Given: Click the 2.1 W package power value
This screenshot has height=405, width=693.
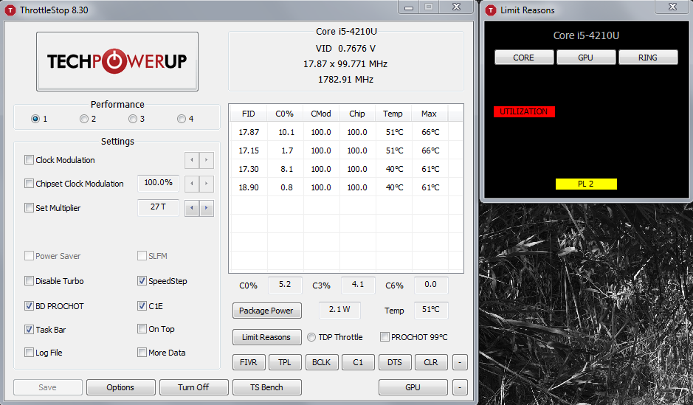Looking at the screenshot, I should tap(339, 310).
